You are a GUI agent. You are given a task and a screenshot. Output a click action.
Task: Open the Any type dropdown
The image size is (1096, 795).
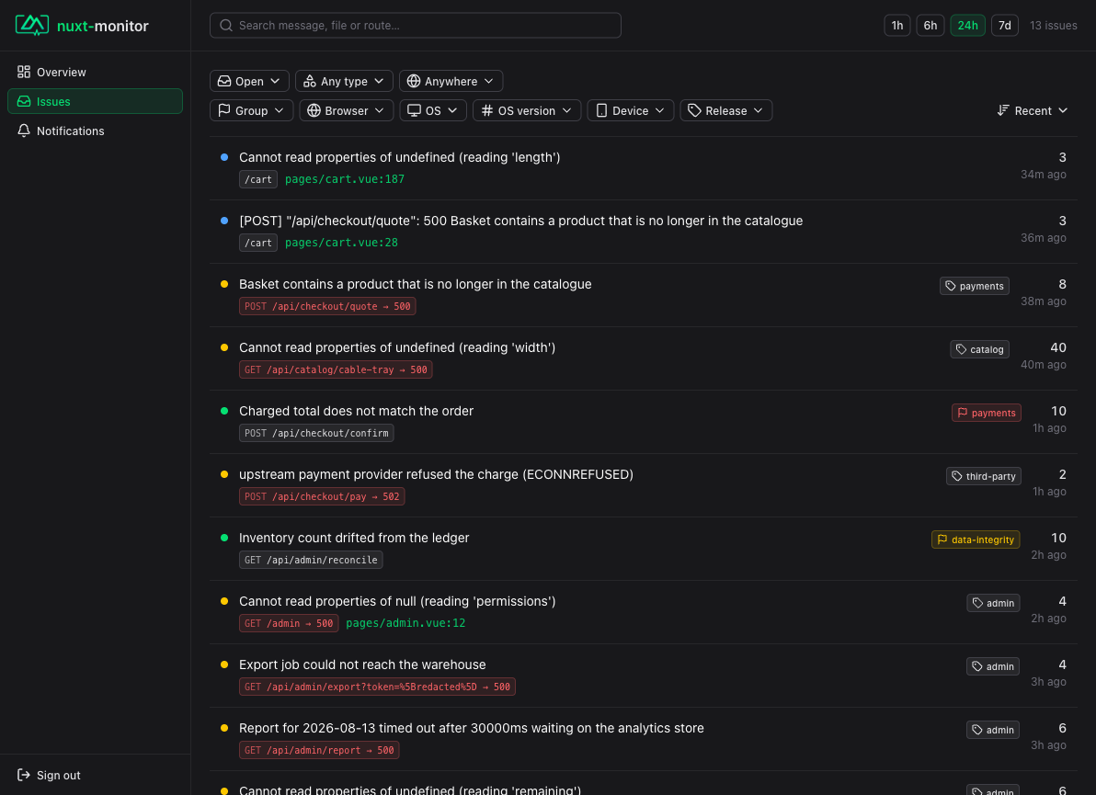coord(344,81)
